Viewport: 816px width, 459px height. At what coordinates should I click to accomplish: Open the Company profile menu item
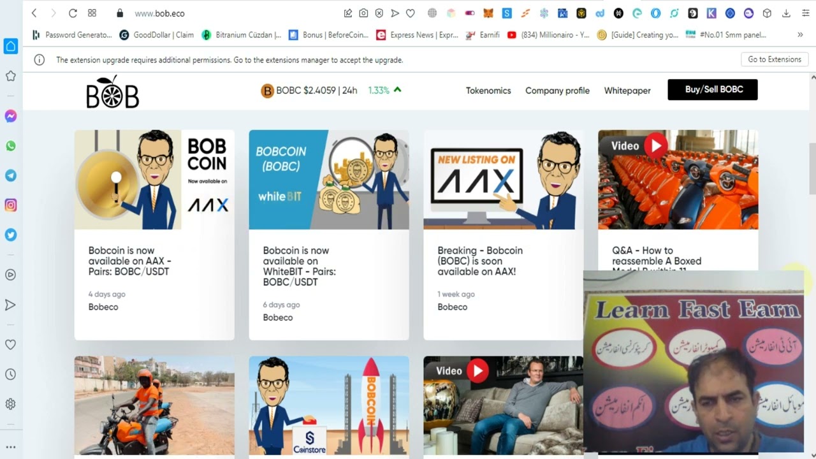(557, 91)
